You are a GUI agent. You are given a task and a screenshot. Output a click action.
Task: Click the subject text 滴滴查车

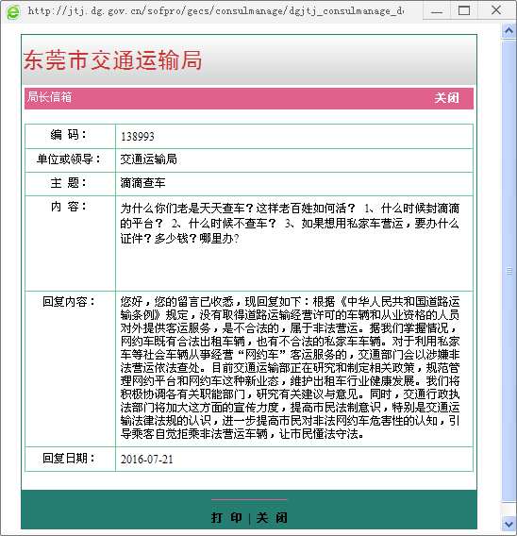142,183
